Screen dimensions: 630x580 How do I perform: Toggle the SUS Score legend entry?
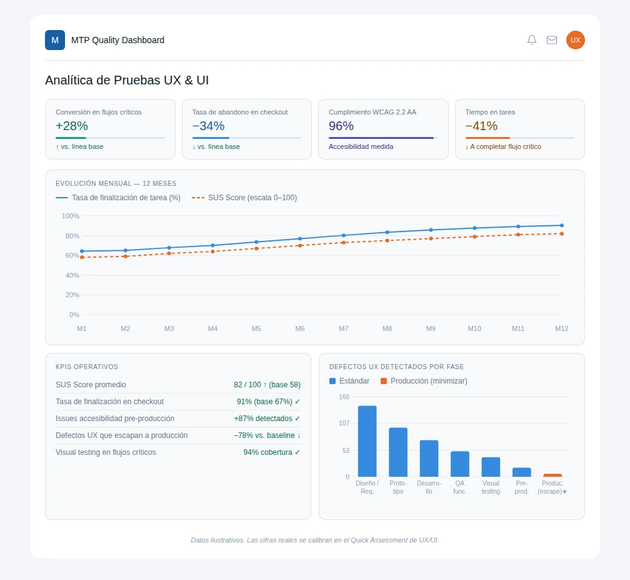click(244, 198)
